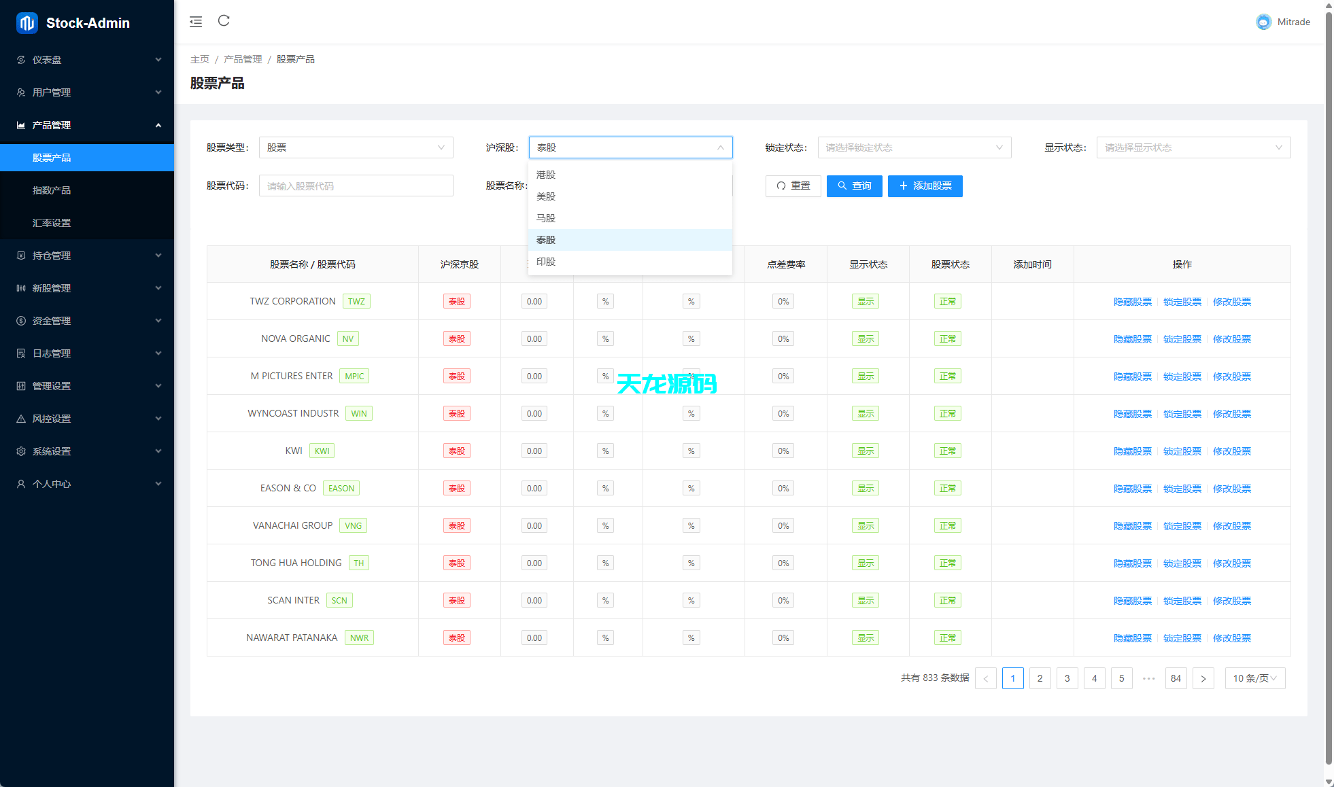Hide the TWZ CORPORATION stock
Image resolution: width=1334 pixels, height=787 pixels.
pos(1132,302)
